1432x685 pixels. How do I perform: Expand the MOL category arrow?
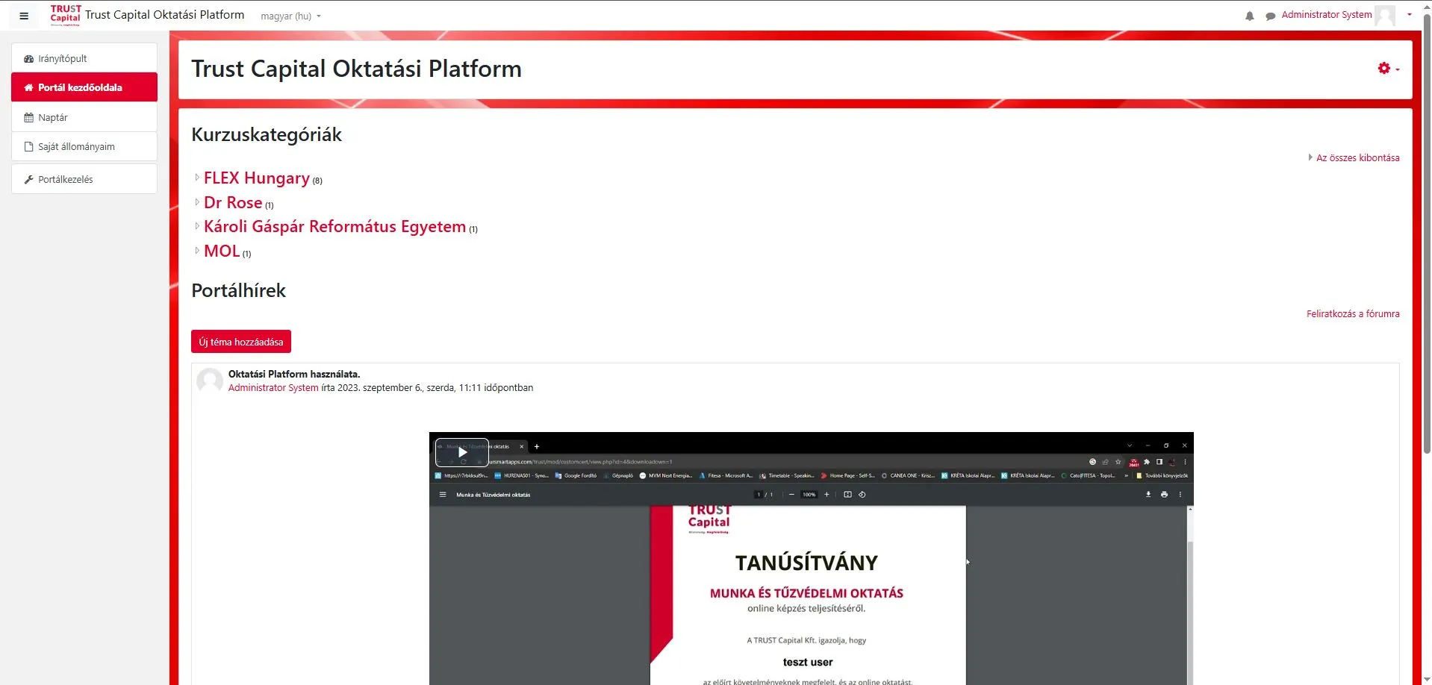click(197, 251)
